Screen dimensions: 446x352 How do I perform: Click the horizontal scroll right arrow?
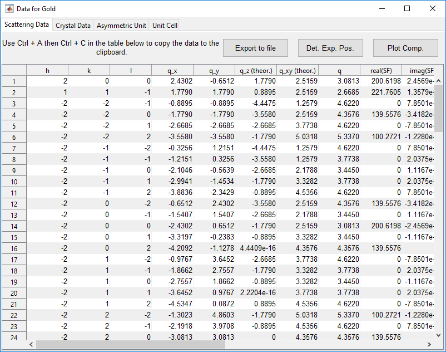pos(430,345)
